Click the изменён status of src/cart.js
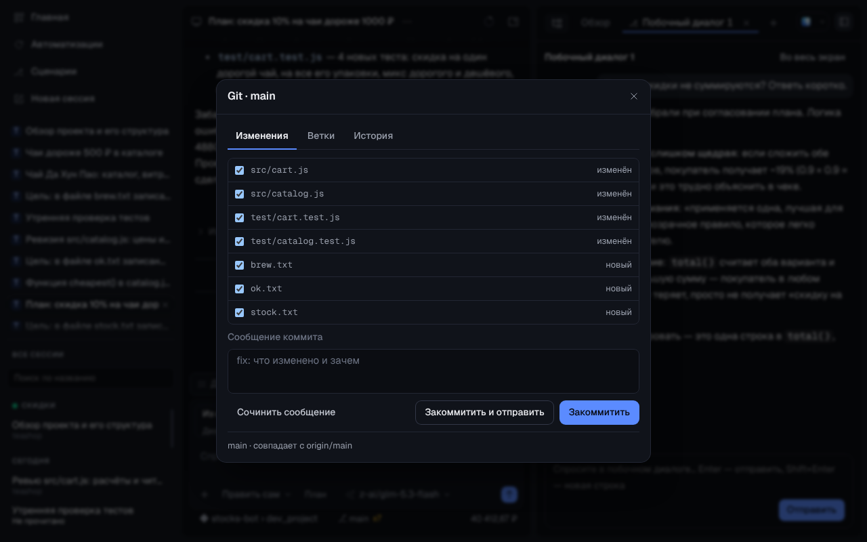Image resolution: width=867 pixels, height=542 pixels. click(614, 170)
